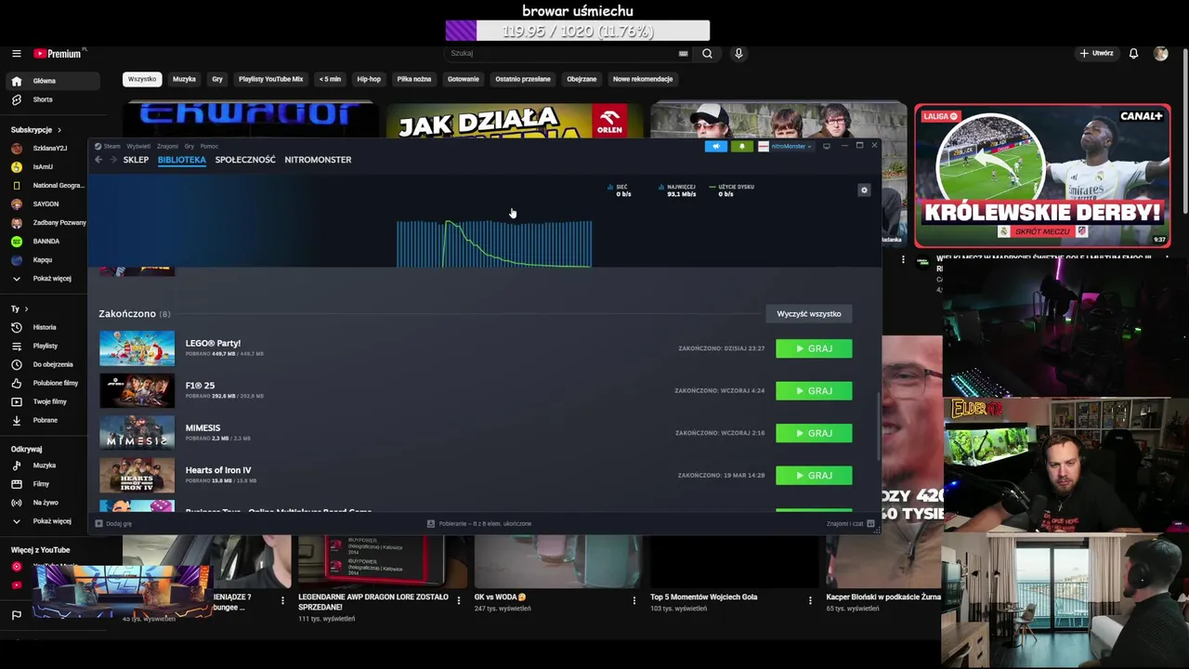Select Wszystko filter chip on YouTube
1189x669 pixels.
pos(142,79)
